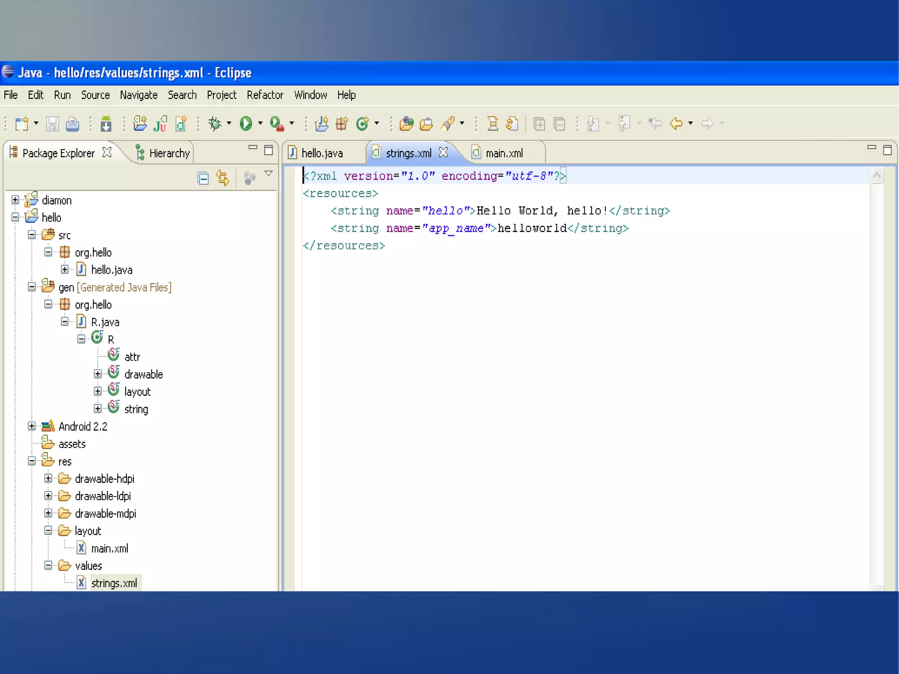Viewport: 899px width, 674px height.
Task: Click the yellow back arrow in toolbar
Action: [676, 124]
